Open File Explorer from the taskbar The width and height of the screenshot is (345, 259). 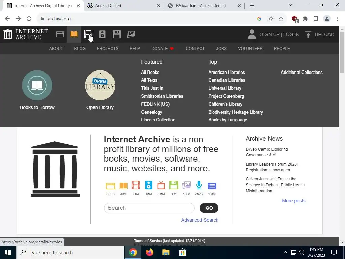[166, 252]
